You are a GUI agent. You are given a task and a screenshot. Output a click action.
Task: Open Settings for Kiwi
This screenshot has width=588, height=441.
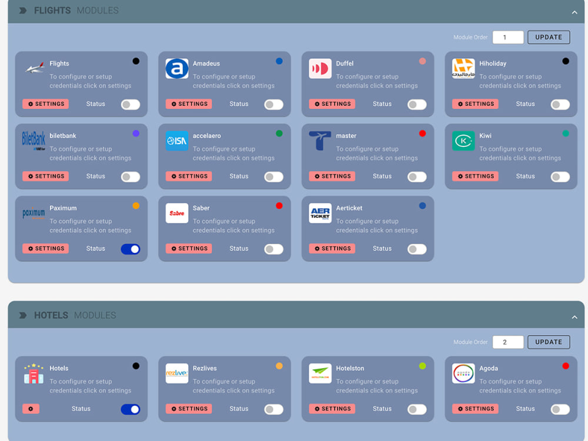click(475, 176)
